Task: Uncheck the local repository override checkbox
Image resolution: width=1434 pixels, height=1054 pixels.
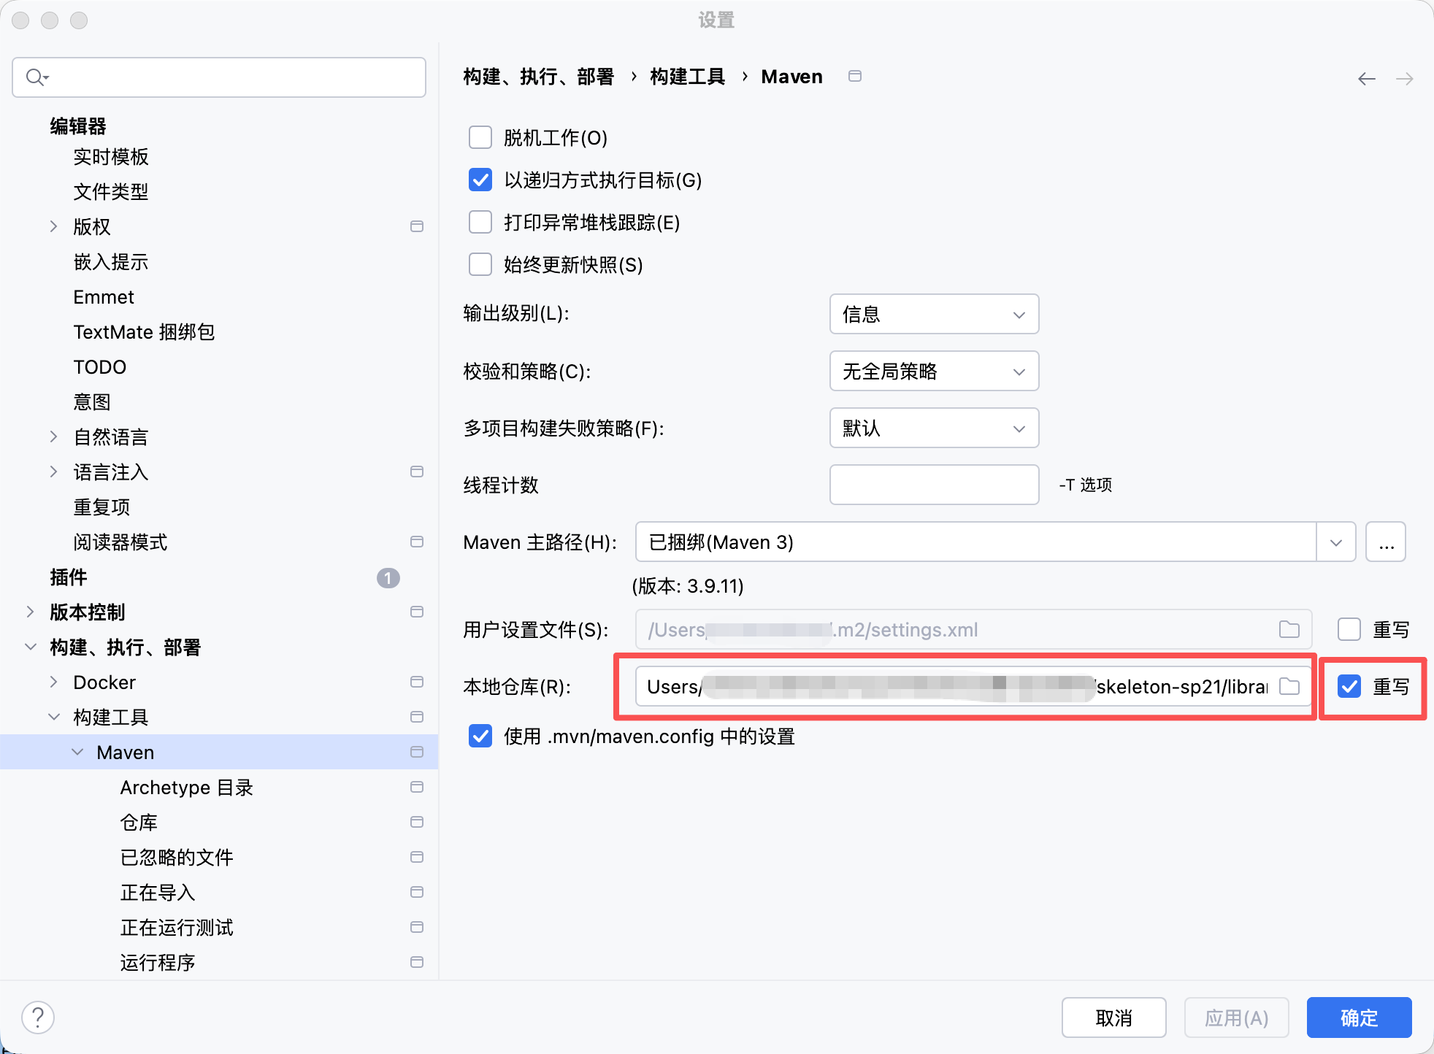Action: click(x=1349, y=686)
